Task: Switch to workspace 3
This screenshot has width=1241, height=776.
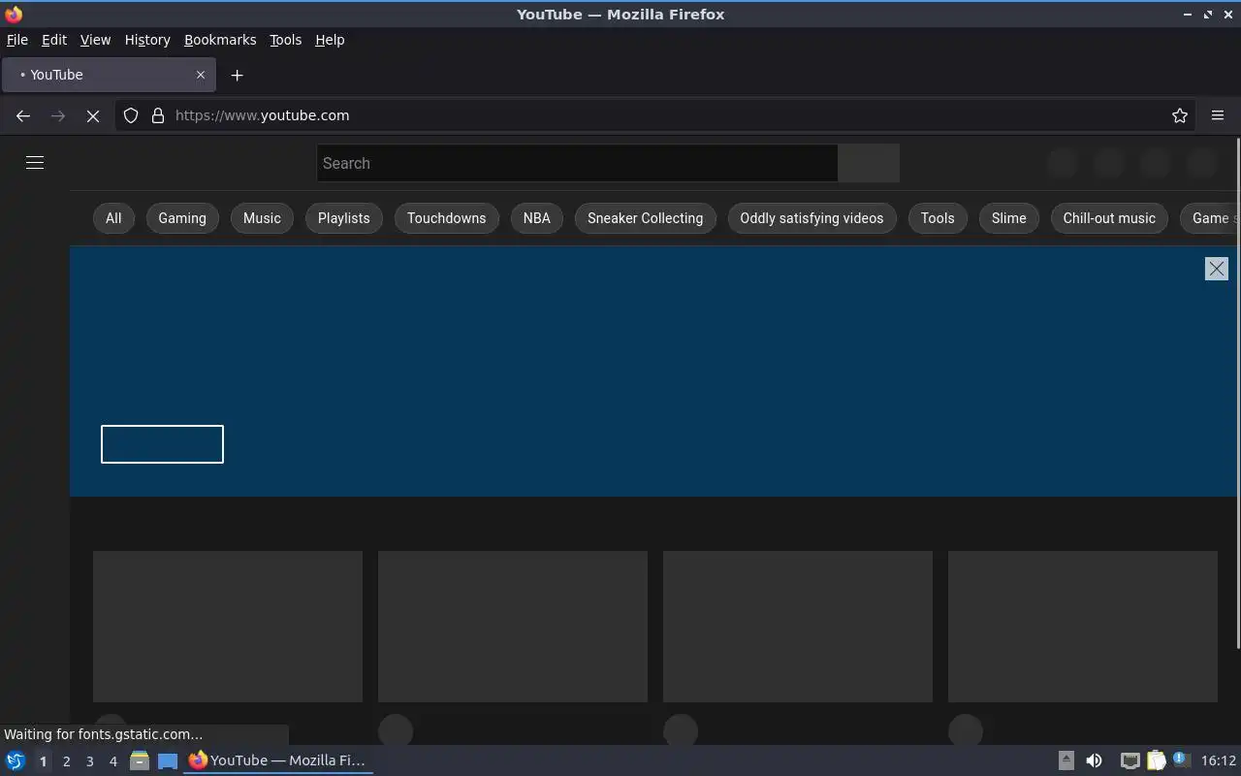Action: (x=89, y=761)
